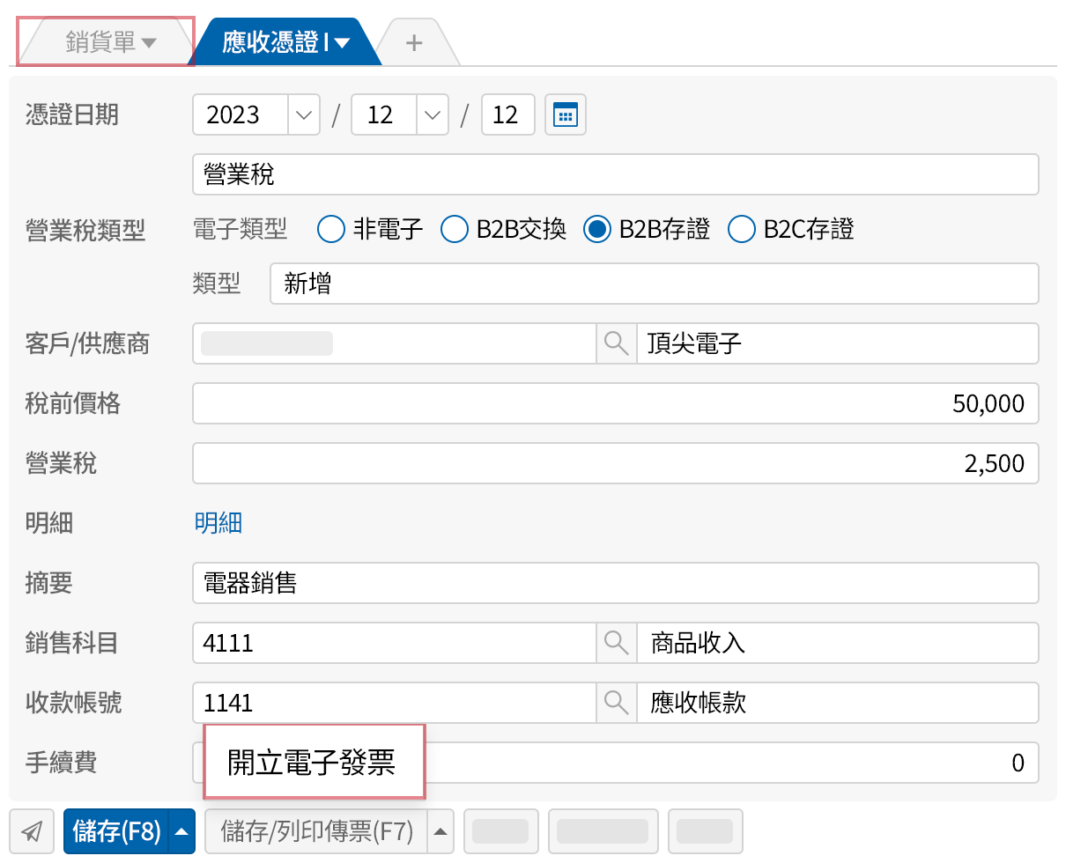The height and width of the screenshot is (863, 1066).
Task: Click the paper plane send icon
Action: coord(32,831)
